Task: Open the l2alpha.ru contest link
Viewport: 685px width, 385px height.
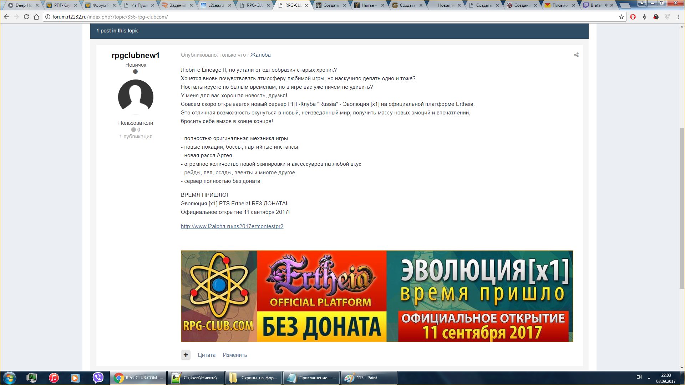Action: tap(232, 226)
